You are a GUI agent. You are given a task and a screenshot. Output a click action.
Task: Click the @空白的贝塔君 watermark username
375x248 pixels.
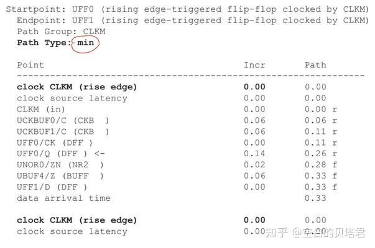[x=331, y=233]
